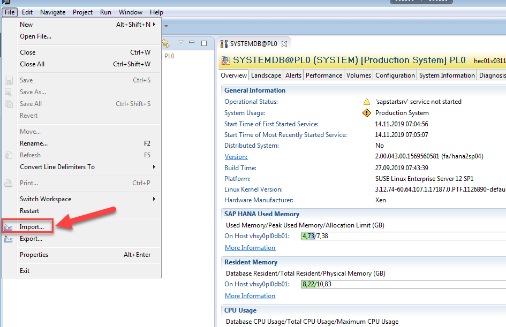Switch to the Performance tab
The height and width of the screenshot is (327, 506).
323,75
